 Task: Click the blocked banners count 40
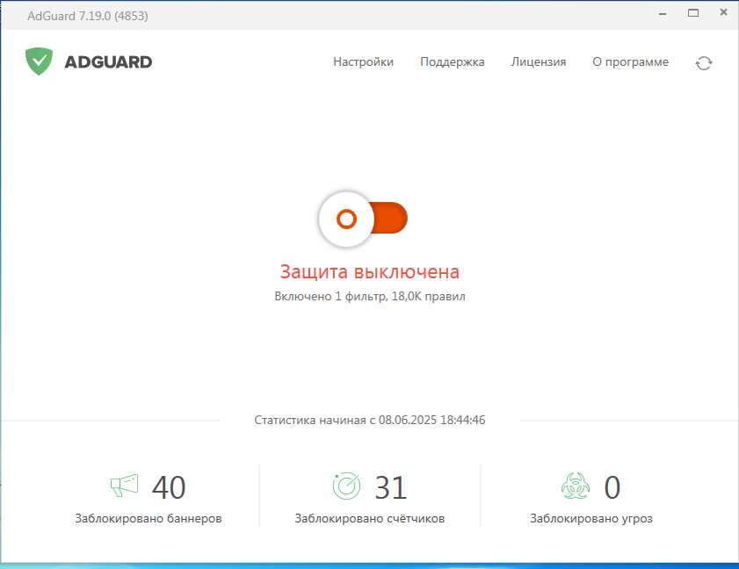(169, 487)
